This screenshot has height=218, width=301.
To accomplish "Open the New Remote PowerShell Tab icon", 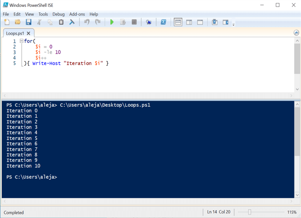I will coord(149,22).
